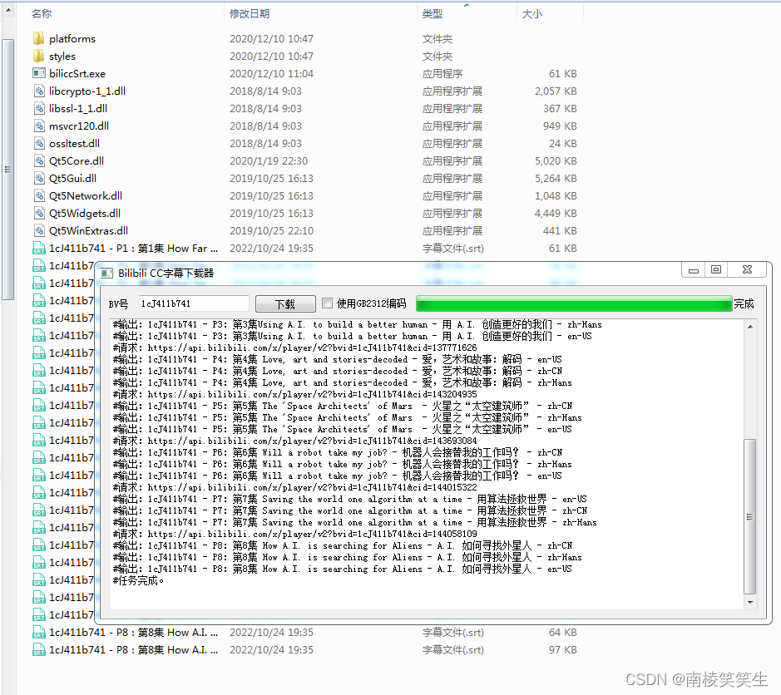
Task: Click the 下载 download button
Action: (285, 303)
